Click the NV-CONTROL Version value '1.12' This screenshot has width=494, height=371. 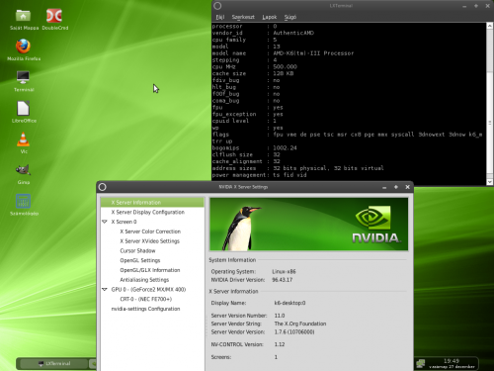tap(280, 344)
